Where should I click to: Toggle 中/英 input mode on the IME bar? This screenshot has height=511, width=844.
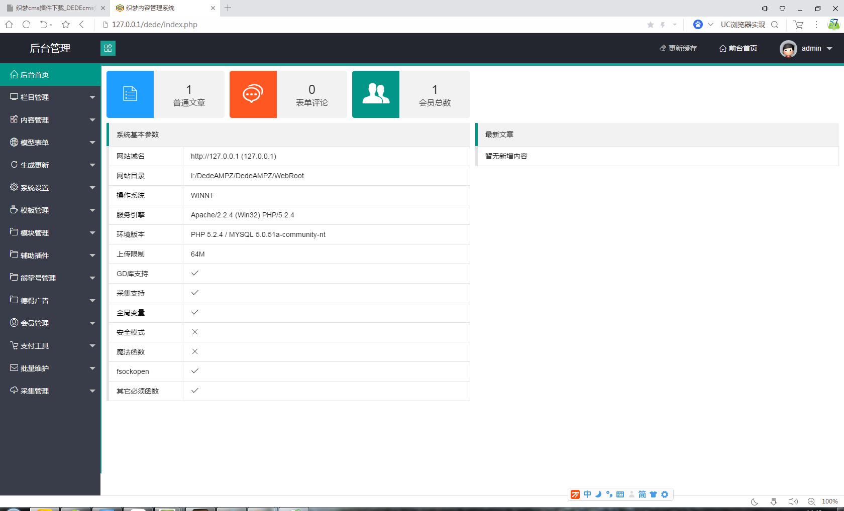(587, 494)
